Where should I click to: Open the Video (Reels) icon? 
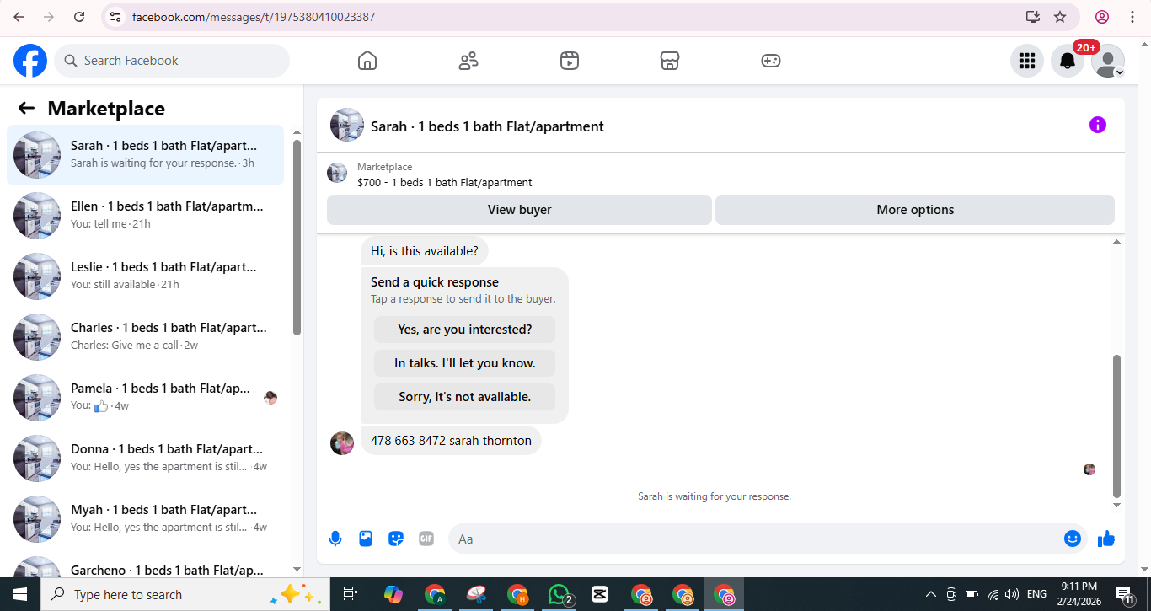click(570, 61)
